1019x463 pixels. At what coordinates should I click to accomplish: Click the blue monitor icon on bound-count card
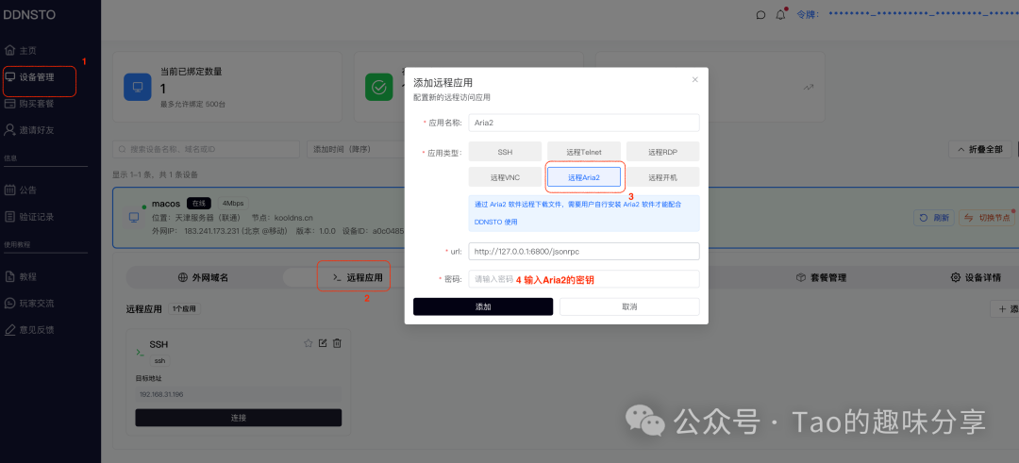click(138, 87)
